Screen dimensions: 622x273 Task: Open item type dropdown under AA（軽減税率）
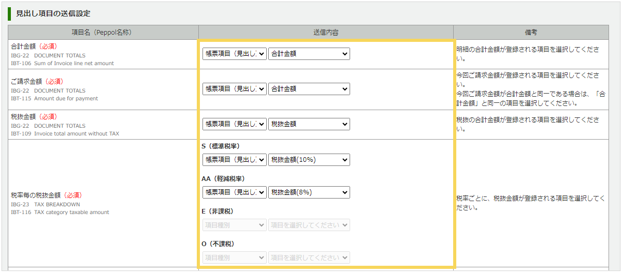click(234, 192)
